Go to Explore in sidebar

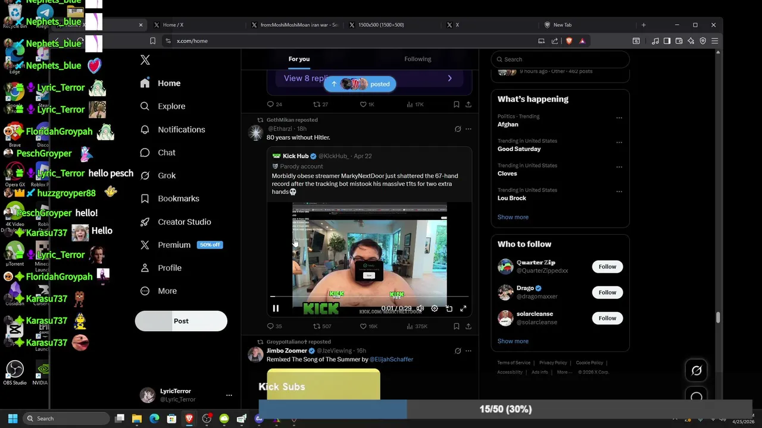pyautogui.click(x=163, y=106)
